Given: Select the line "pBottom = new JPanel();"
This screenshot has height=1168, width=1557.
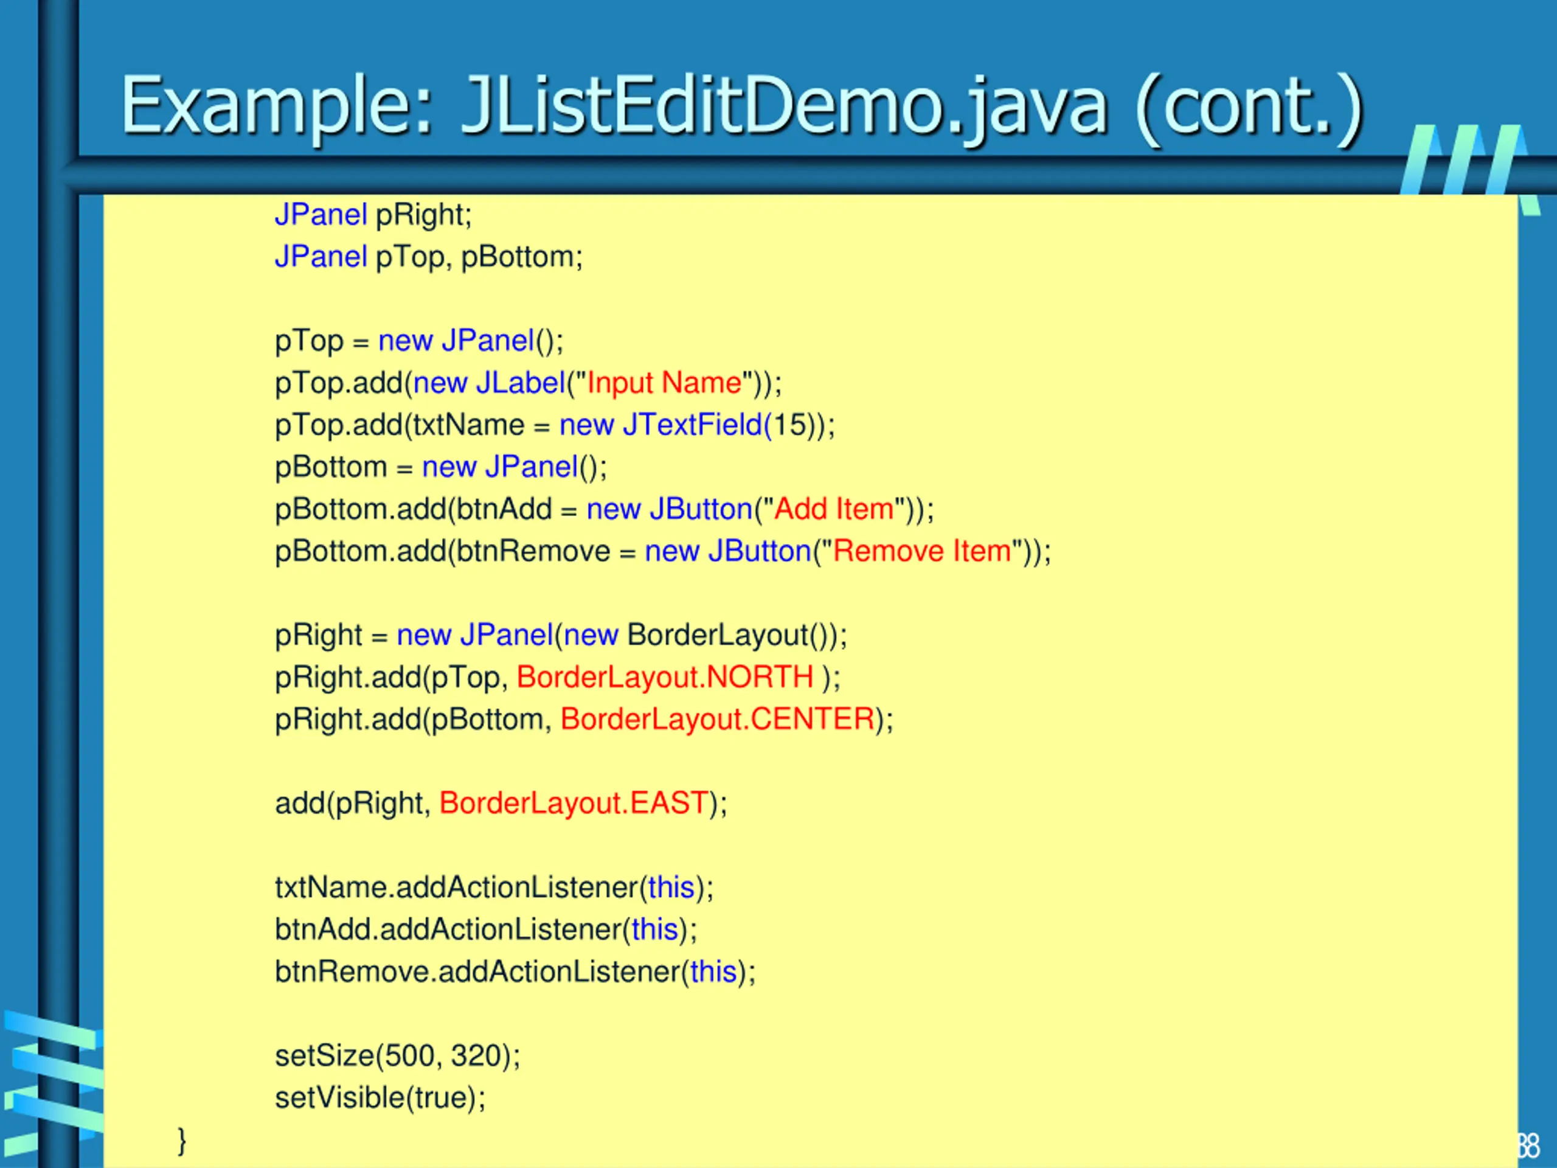Looking at the screenshot, I should click(440, 467).
